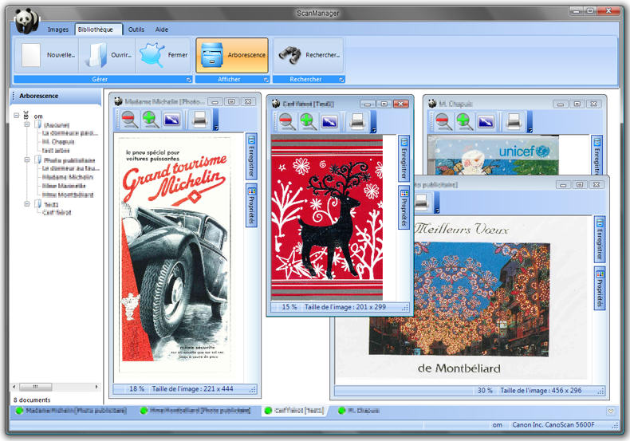Screen dimensions: 630x441
Task: Switch to the Images ribbon tab
Action: [58, 30]
